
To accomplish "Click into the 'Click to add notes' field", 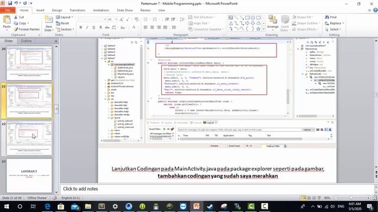I will pos(217,189).
